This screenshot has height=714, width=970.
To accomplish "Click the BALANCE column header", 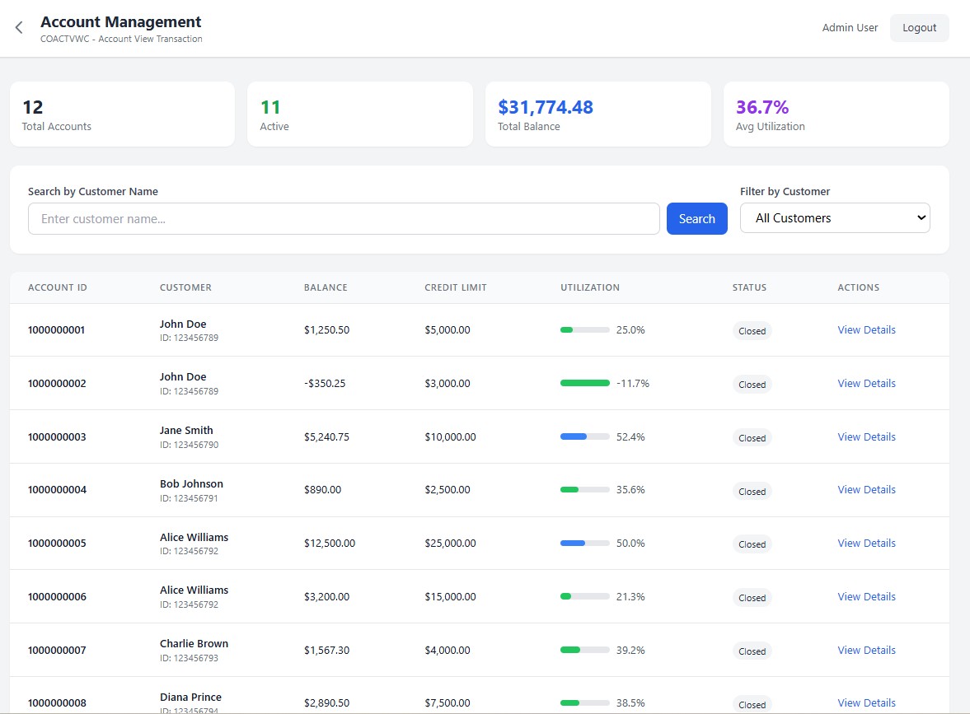I will tap(325, 287).
